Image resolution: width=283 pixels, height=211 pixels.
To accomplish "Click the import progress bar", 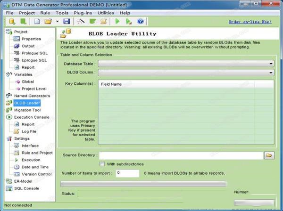I will point(143,184).
